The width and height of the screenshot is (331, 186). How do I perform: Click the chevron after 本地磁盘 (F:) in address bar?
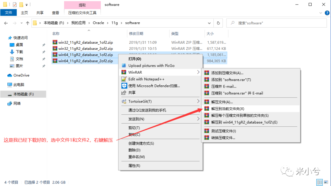(67, 23)
